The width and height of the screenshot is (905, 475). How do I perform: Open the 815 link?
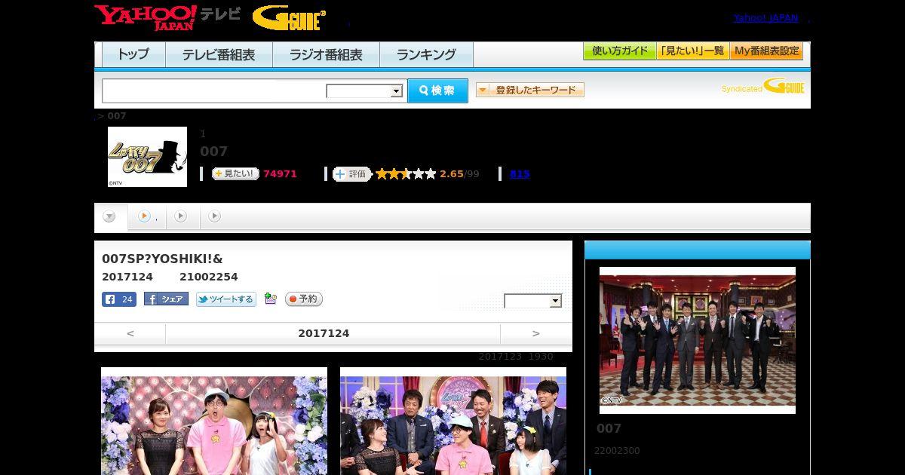click(520, 174)
